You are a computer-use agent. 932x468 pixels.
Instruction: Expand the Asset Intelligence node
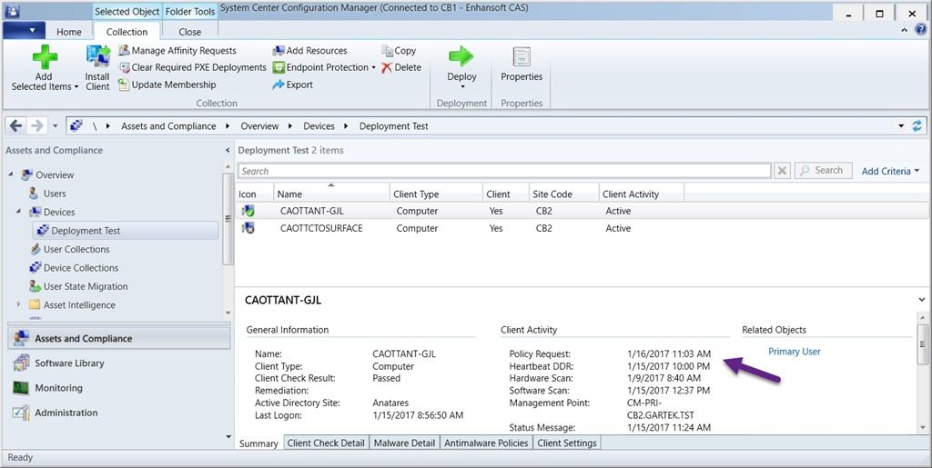pos(18,304)
